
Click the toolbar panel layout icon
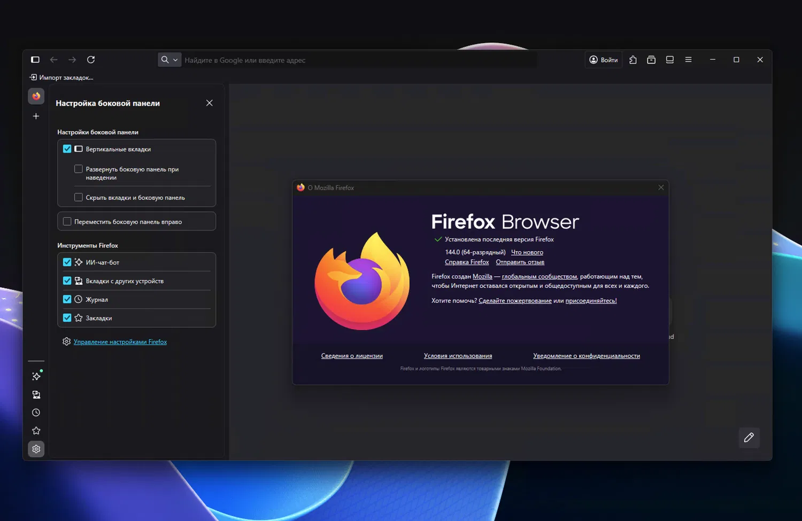pyautogui.click(x=670, y=60)
